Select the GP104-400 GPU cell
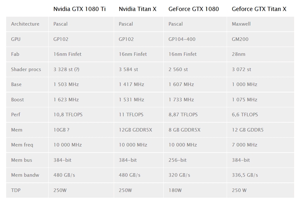The image size is (300, 202). coord(182,39)
